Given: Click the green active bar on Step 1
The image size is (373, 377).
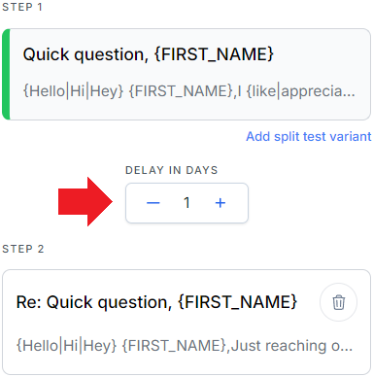Looking at the screenshot, I should [6, 74].
